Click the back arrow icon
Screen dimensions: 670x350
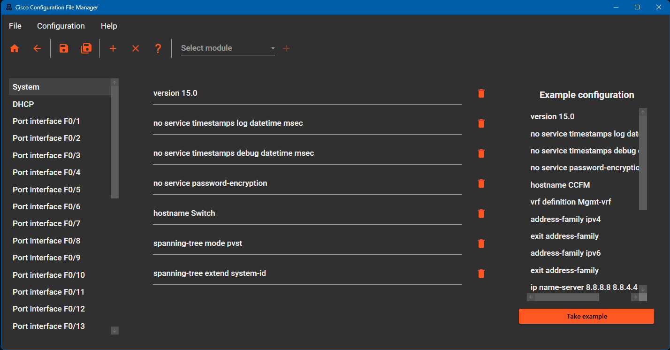(37, 48)
